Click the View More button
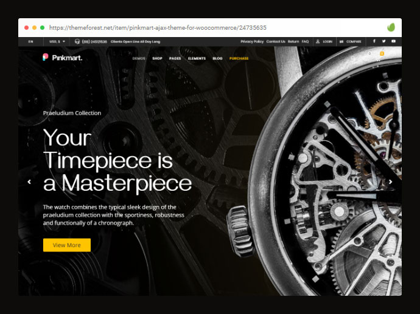420x314 pixels. pyautogui.click(x=67, y=245)
